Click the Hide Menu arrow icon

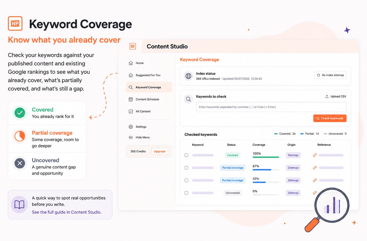pyautogui.click(x=131, y=137)
